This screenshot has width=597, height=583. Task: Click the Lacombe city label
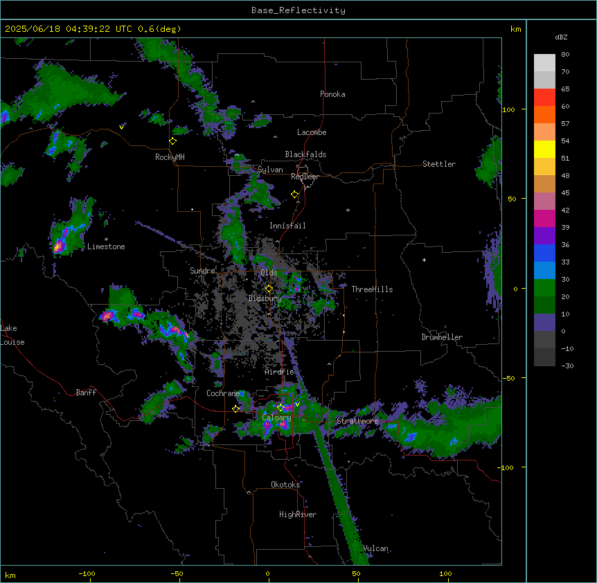312,132
